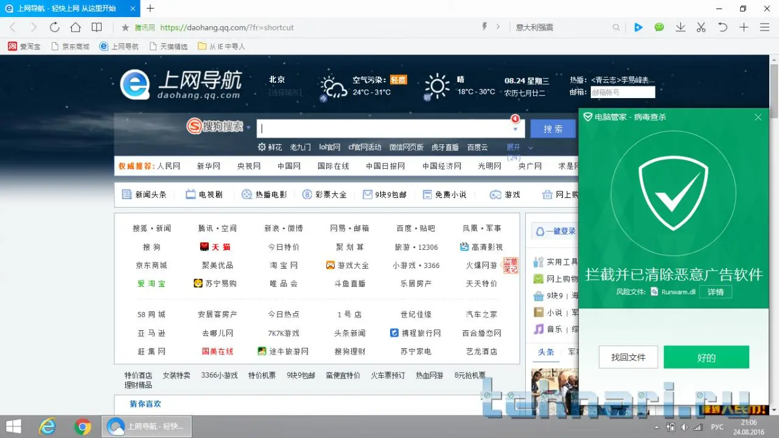Click the browser back arrow

[x=13, y=27]
